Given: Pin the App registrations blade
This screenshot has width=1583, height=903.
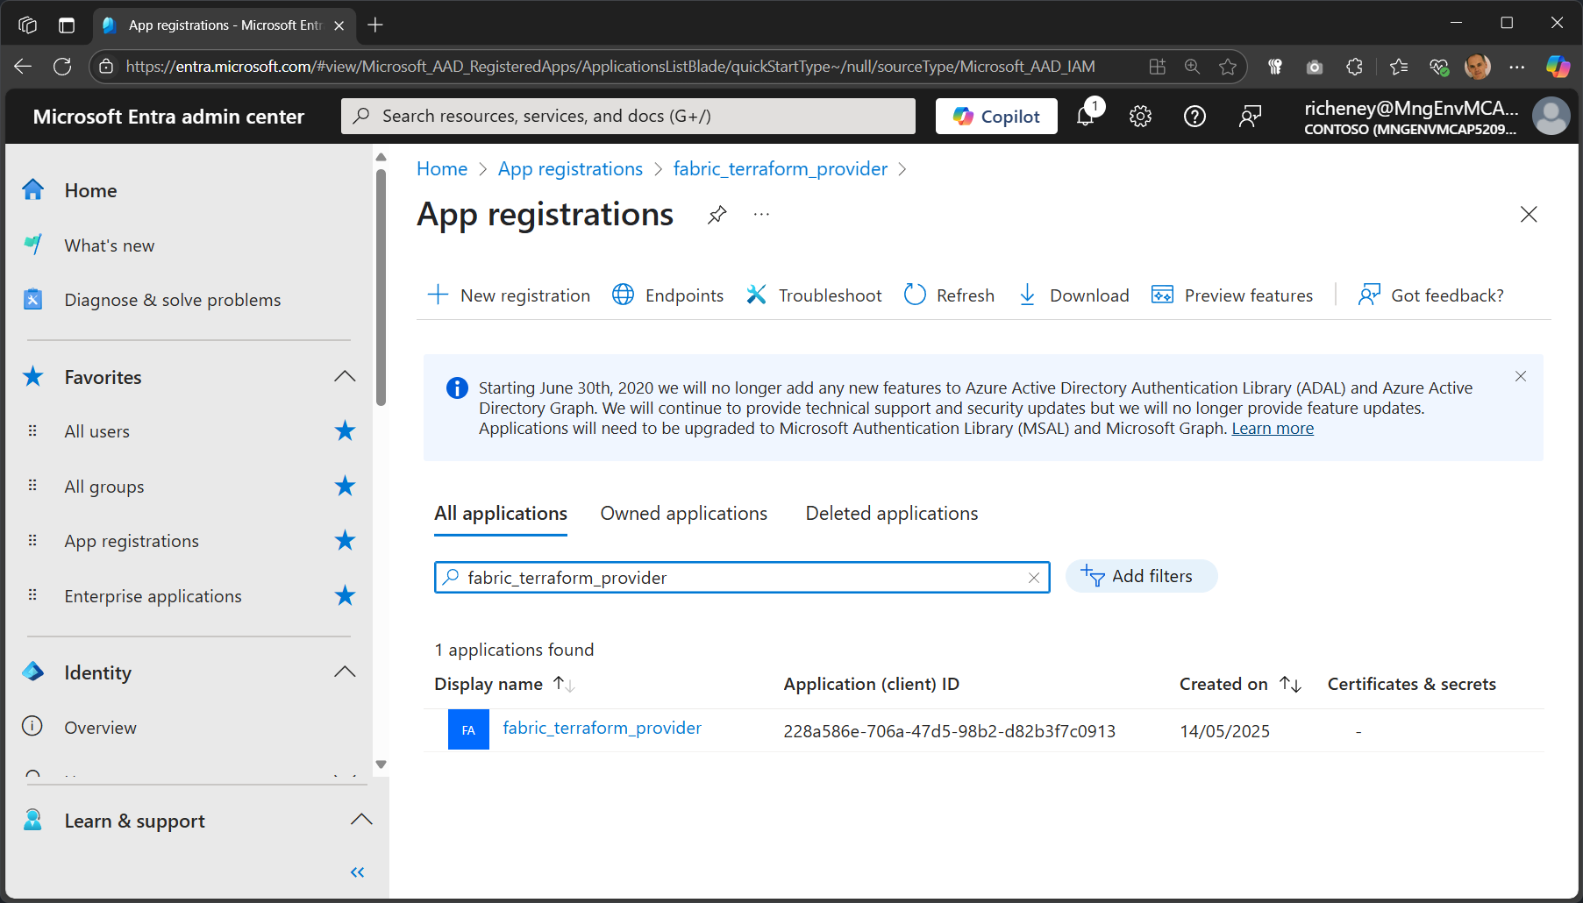Looking at the screenshot, I should pyautogui.click(x=717, y=214).
